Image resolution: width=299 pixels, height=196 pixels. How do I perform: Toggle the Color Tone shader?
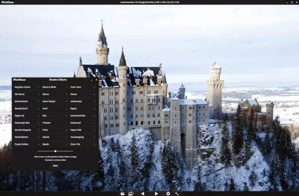(83, 87)
